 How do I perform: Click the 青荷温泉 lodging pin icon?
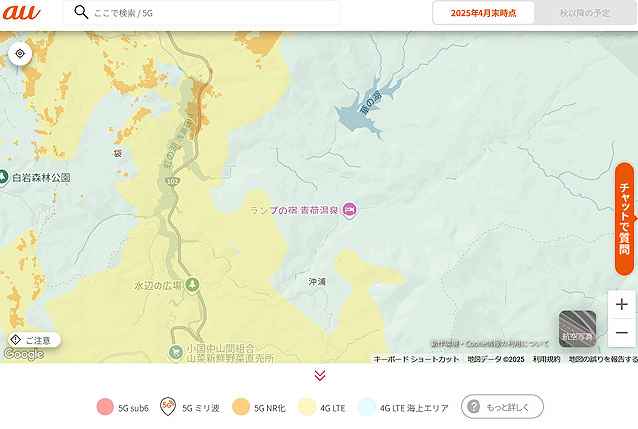pyautogui.click(x=349, y=211)
